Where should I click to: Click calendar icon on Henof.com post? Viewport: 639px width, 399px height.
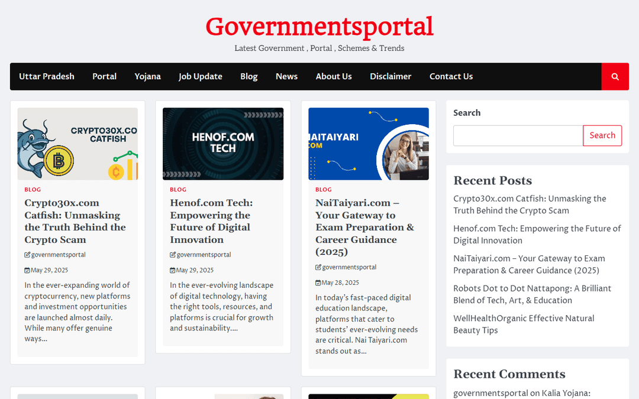pyautogui.click(x=173, y=270)
